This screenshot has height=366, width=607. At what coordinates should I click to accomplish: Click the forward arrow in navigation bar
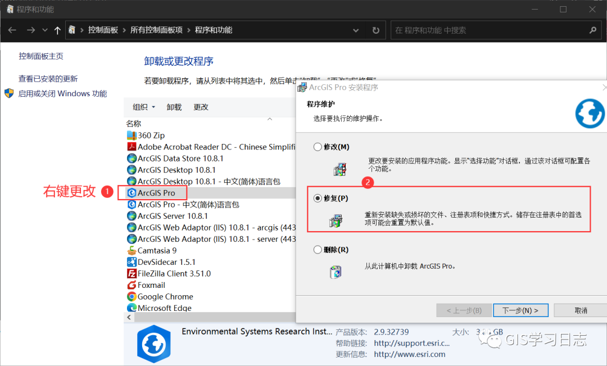pyautogui.click(x=31, y=30)
